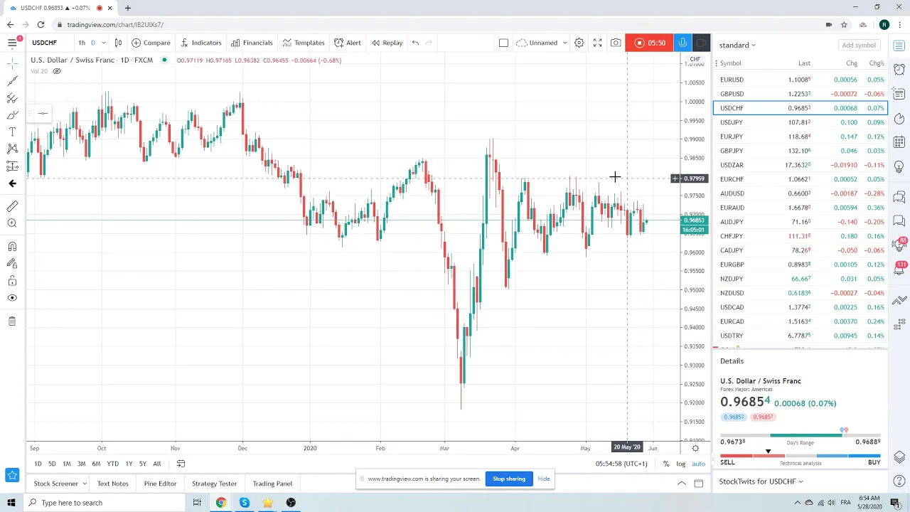
Task: Open the select layout square icon
Action: (x=503, y=43)
